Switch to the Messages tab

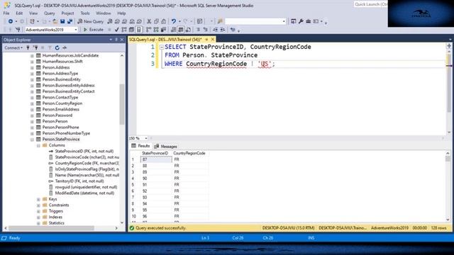coord(166,147)
